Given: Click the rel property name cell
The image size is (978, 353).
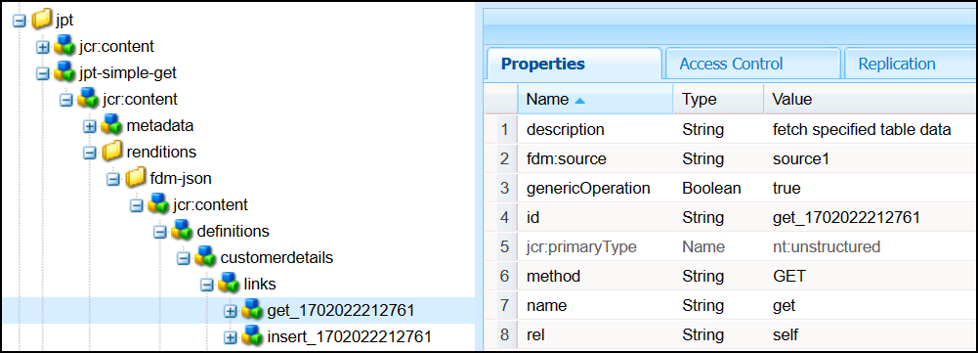Looking at the screenshot, I should point(595,334).
